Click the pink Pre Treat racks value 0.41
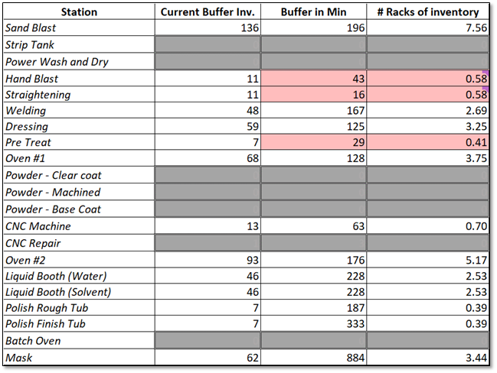The height and width of the screenshot is (373, 497). click(427, 144)
